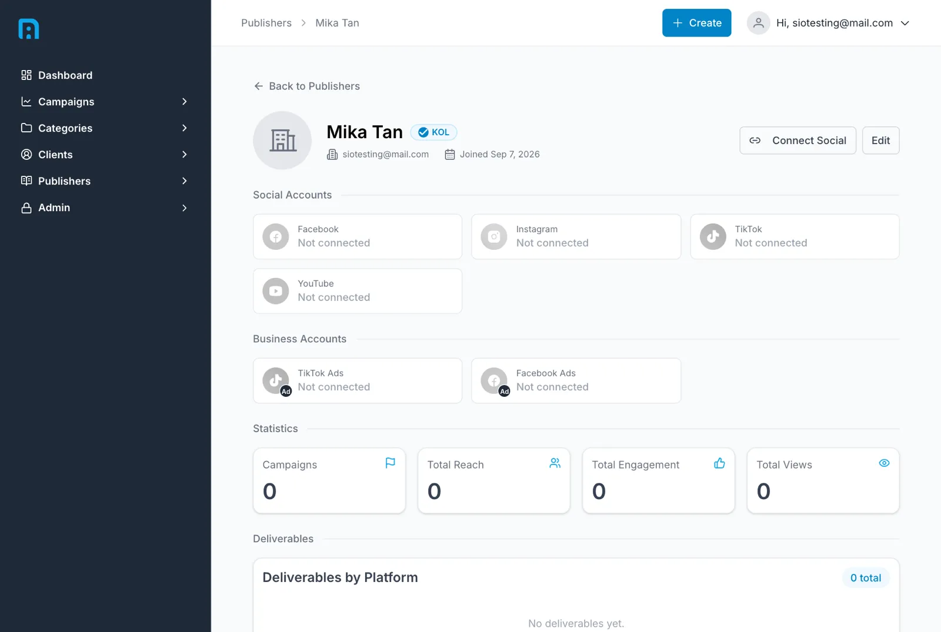Screen dimensions: 941x632
Task: Click the siotesting@mail.com text under Mika Tan
Action: tap(386, 155)
